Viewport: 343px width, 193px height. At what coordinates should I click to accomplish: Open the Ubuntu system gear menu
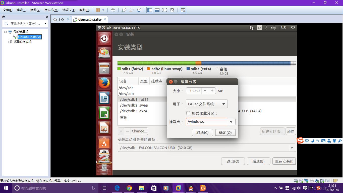[x=293, y=28]
